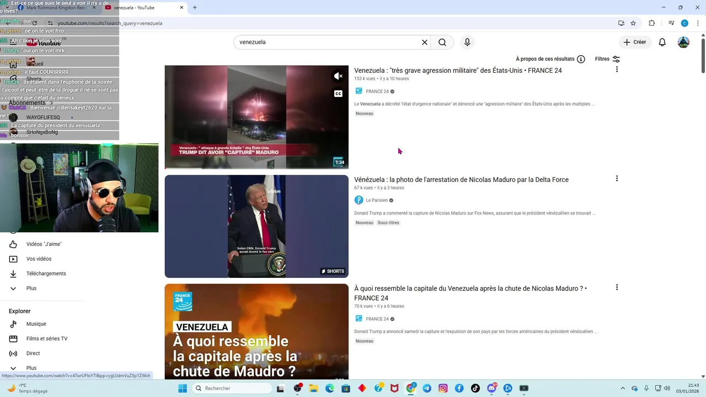Expand Plus under Direct in Explorer
Image resolution: width=706 pixels, height=397 pixels.
(x=31, y=368)
